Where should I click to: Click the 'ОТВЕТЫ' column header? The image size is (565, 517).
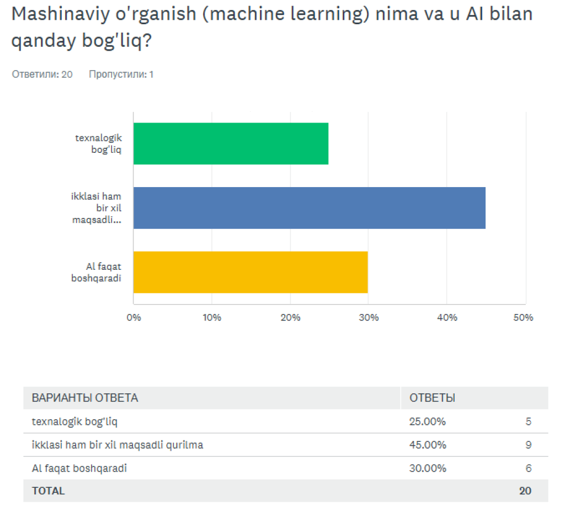coord(432,398)
